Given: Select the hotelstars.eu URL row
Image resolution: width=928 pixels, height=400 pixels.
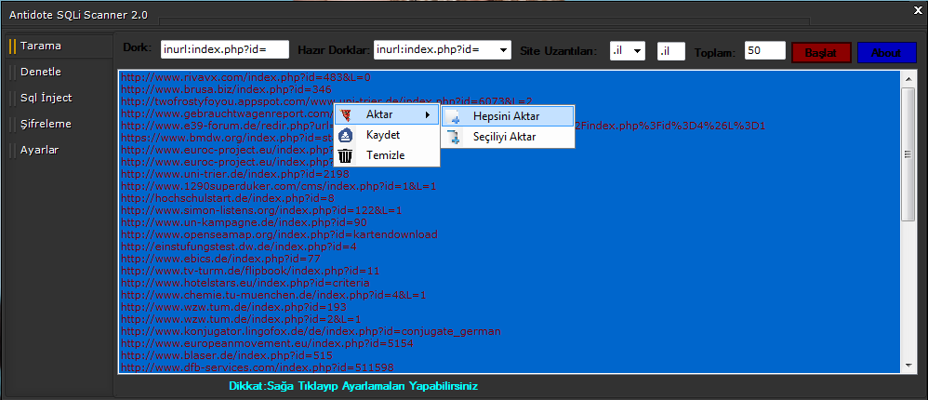Looking at the screenshot, I should coord(245,283).
